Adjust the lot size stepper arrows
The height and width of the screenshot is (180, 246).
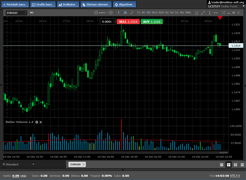click(x=114, y=22)
